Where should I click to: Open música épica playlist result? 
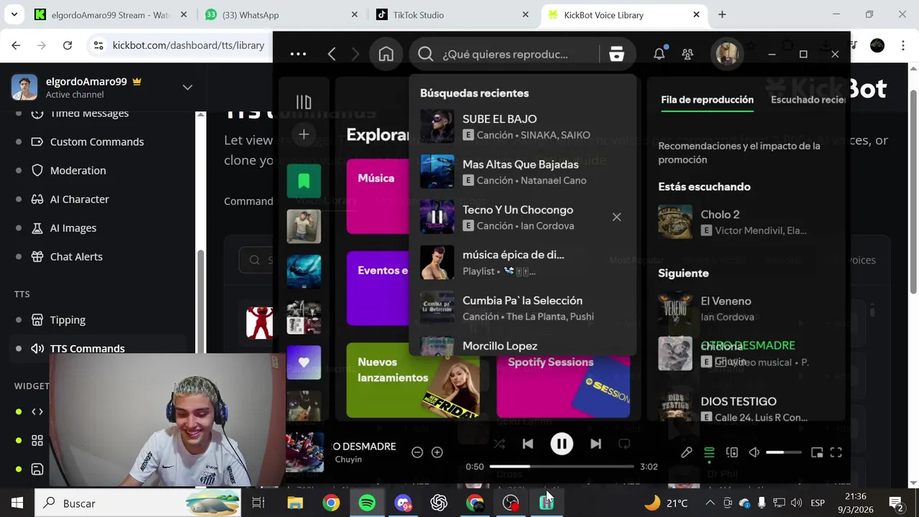click(x=523, y=262)
